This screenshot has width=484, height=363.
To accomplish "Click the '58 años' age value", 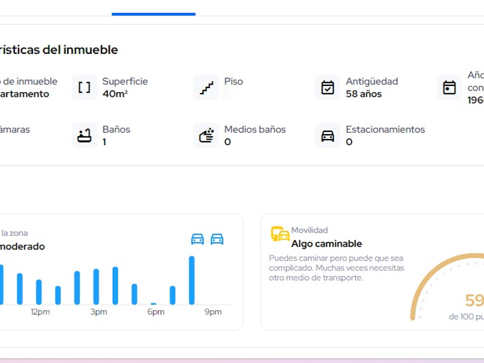I will point(364,94).
